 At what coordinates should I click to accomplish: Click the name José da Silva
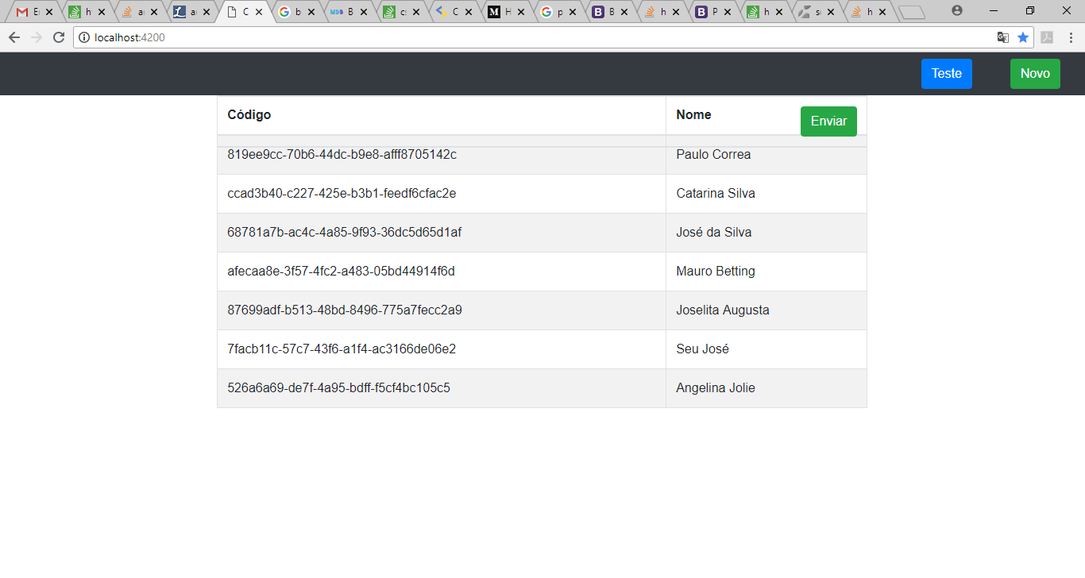pos(714,233)
